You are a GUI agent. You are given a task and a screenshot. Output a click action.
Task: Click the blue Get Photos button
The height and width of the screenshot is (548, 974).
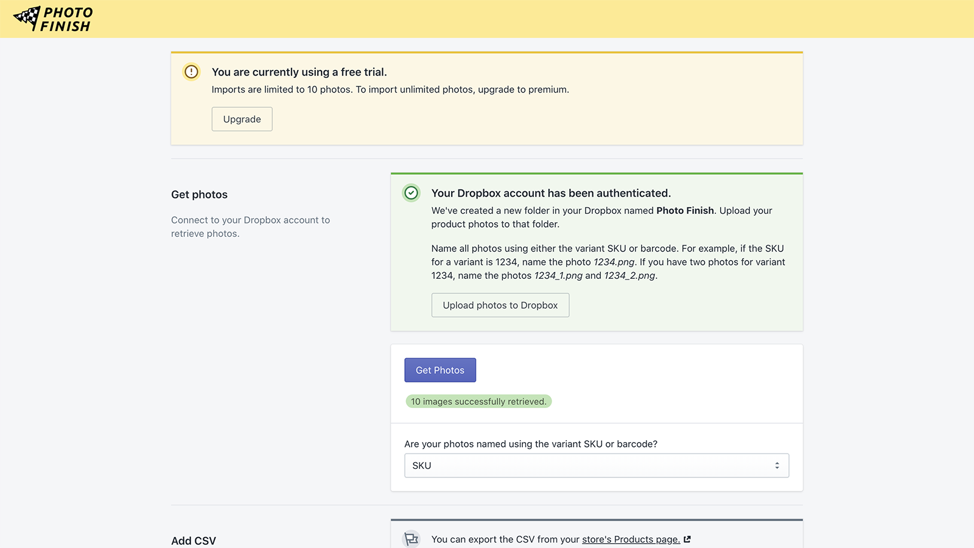pyautogui.click(x=440, y=370)
